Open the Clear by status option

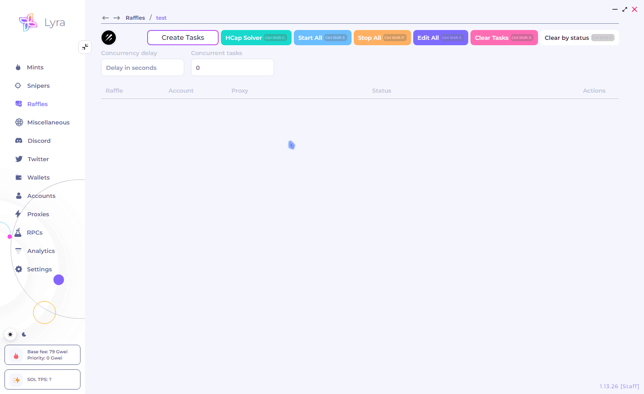[579, 38]
